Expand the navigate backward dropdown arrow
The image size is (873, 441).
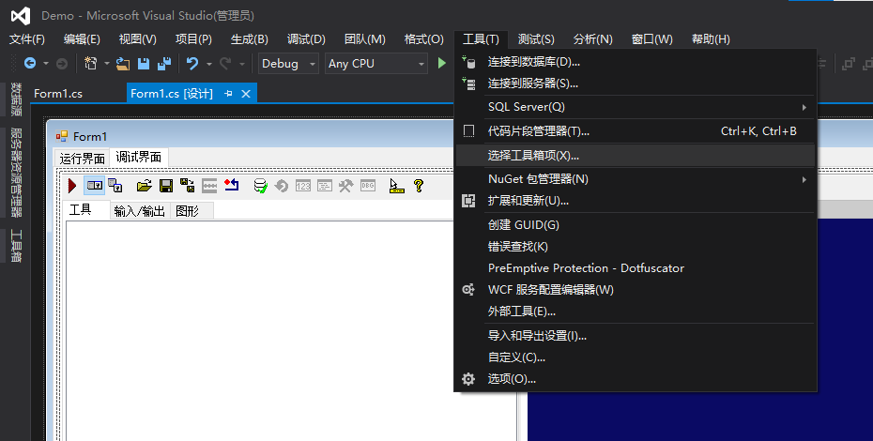click(x=46, y=64)
